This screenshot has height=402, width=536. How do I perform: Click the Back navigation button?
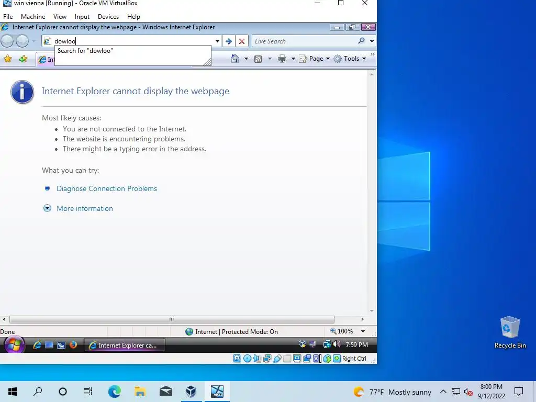[7, 41]
